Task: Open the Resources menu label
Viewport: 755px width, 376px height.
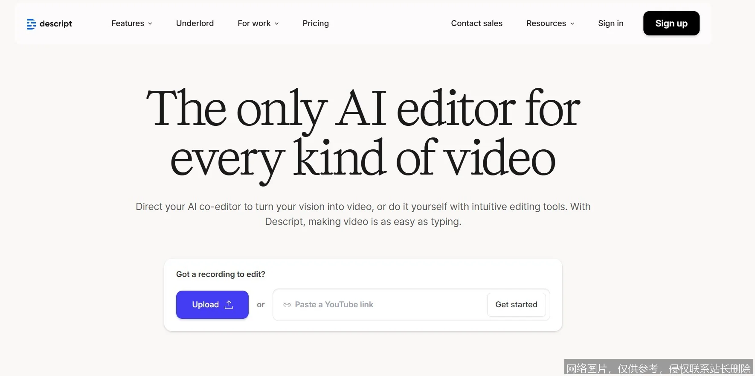Action: pos(546,23)
